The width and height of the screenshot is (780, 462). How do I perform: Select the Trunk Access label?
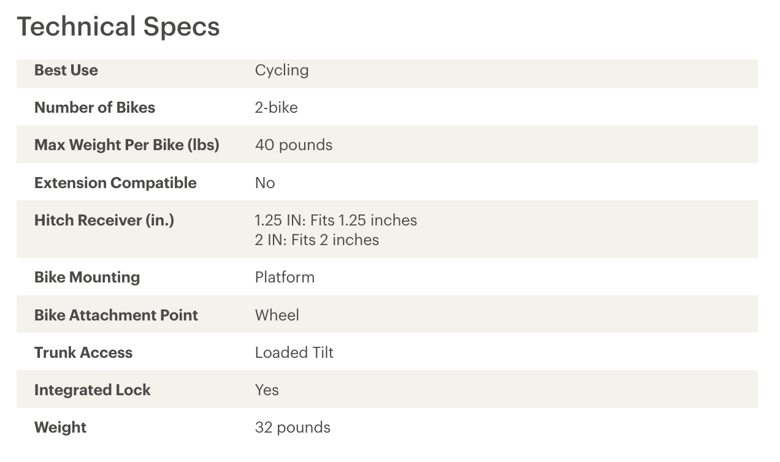point(83,352)
